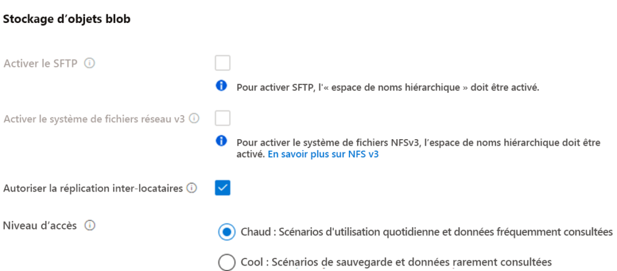Choose the Cool access level radio button
This screenshot has width=617, height=271.
point(227,262)
